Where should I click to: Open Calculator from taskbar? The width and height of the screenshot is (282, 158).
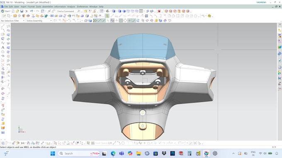coord(190,153)
